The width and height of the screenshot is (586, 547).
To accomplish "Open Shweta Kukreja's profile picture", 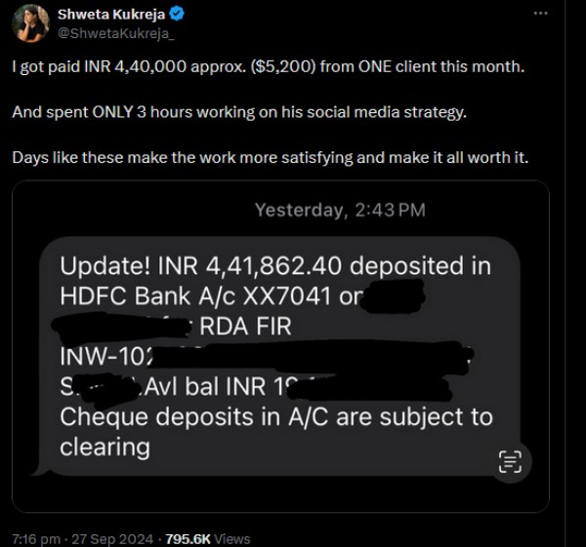I will coord(29,22).
